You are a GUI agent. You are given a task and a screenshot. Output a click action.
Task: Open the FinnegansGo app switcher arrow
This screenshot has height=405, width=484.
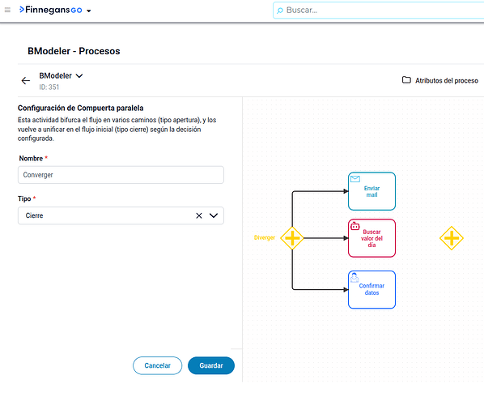click(x=89, y=11)
